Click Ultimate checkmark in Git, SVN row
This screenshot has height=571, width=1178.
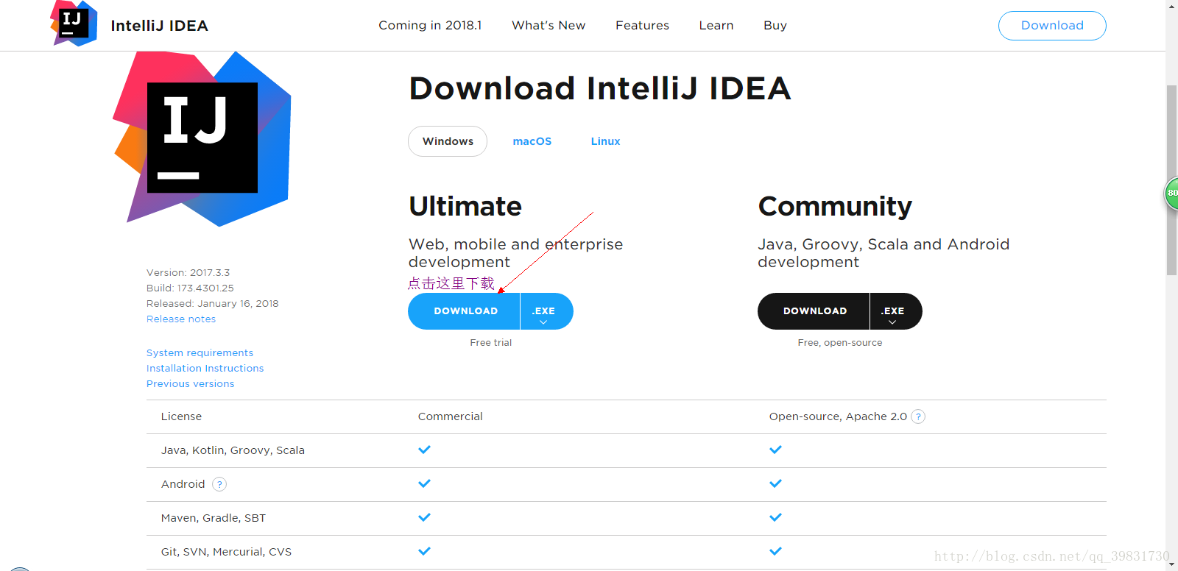[x=424, y=551]
